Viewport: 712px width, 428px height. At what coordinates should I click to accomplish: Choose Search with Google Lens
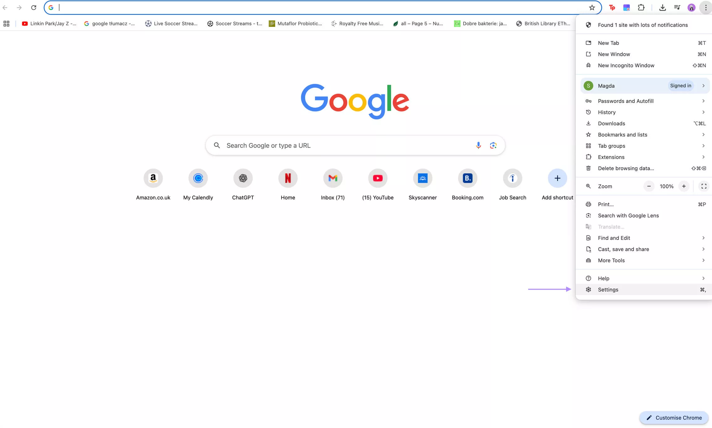(645, 216)
